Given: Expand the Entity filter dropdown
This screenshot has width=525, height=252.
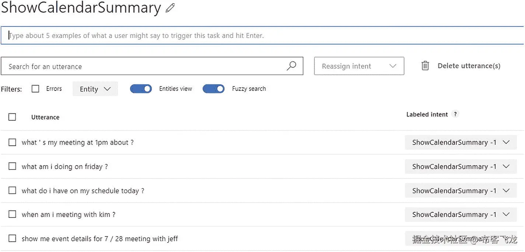Looking at the screenshot, I should [x=95, y=89].
